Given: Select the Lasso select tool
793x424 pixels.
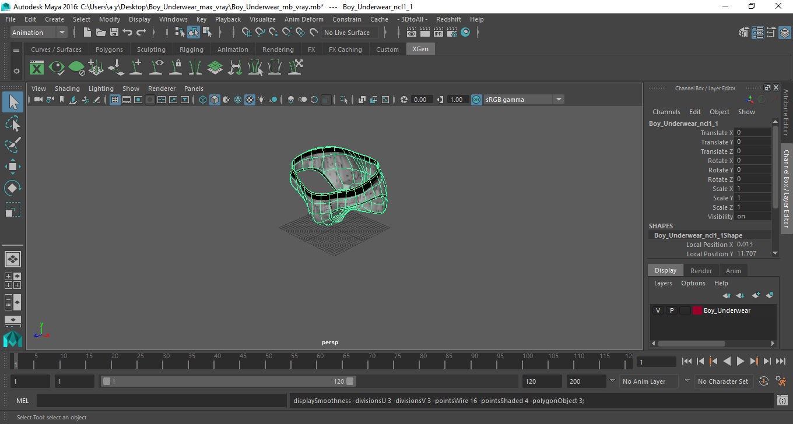Looking at the screenshot, I should (13, 123).
